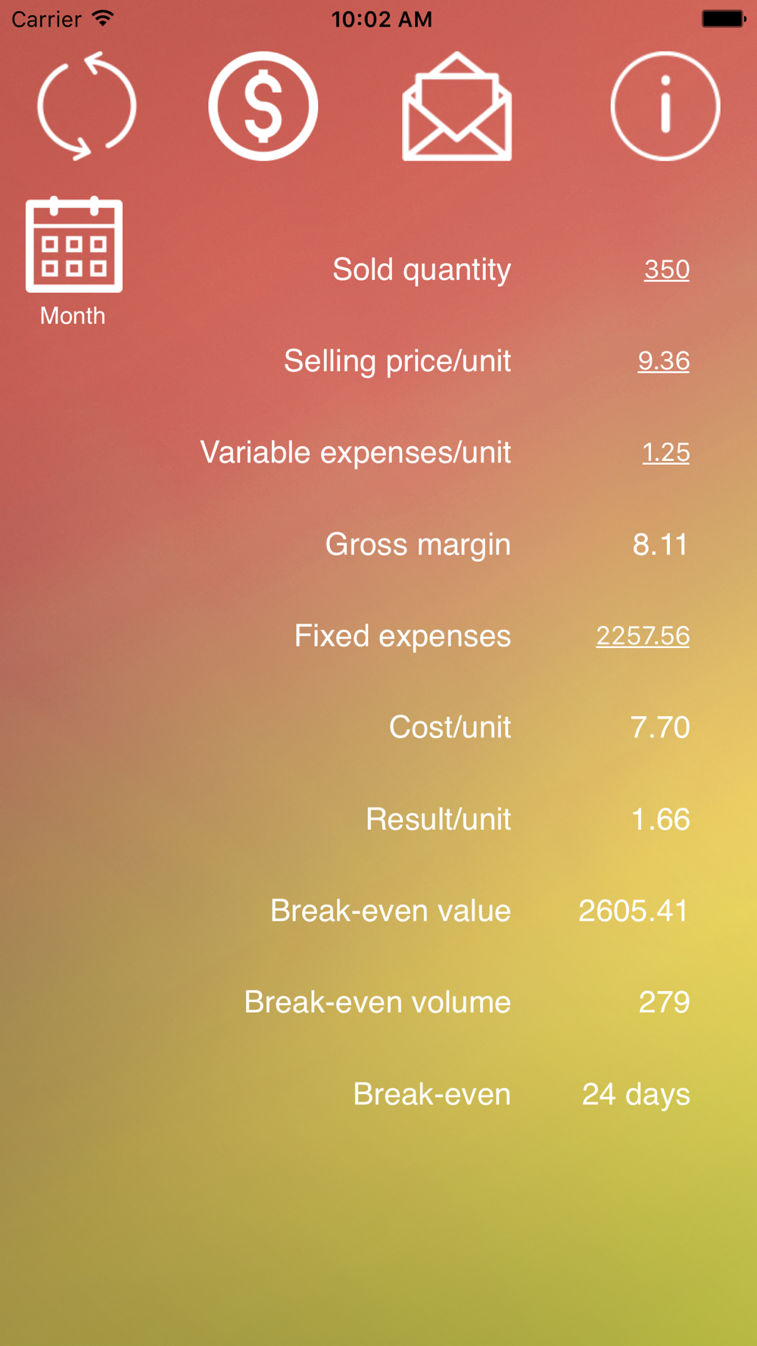
Task: Tap the battery indicator in status bar
Action: pyautogui.click(x=724, y=18)
